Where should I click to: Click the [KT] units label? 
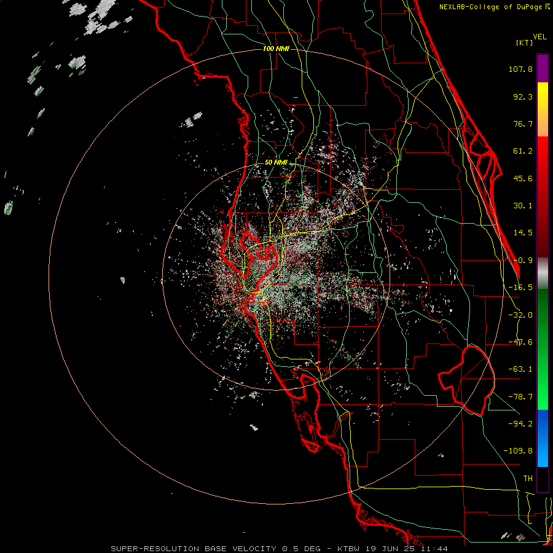(x=524, y=42)
